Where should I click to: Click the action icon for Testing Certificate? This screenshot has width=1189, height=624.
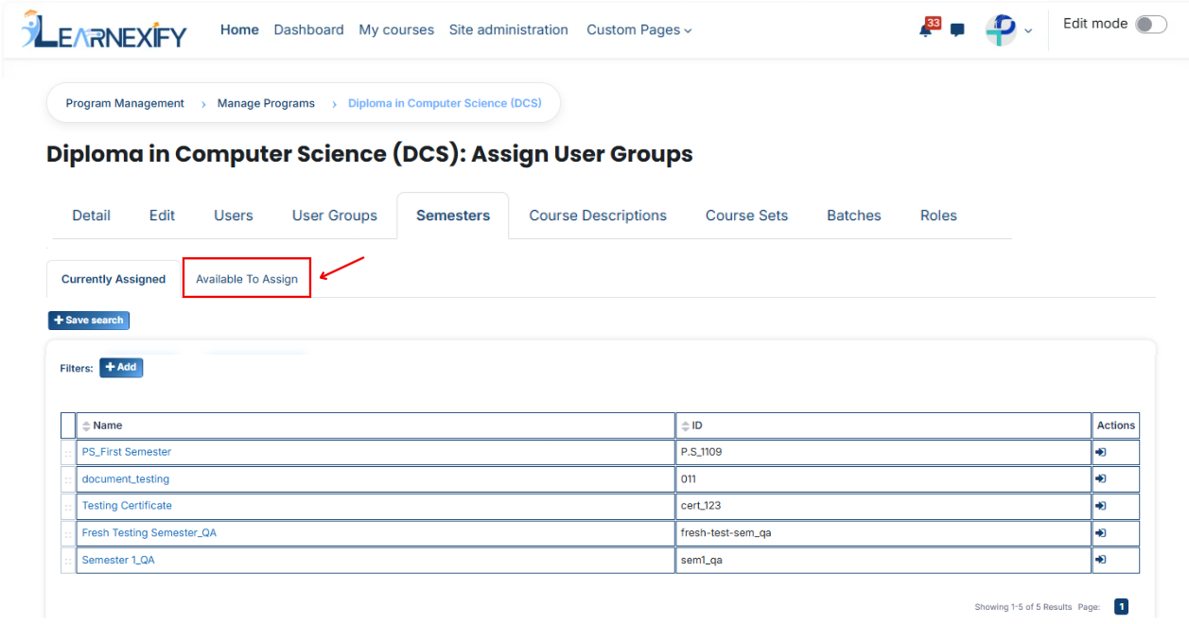click(x=1101, y=506)
